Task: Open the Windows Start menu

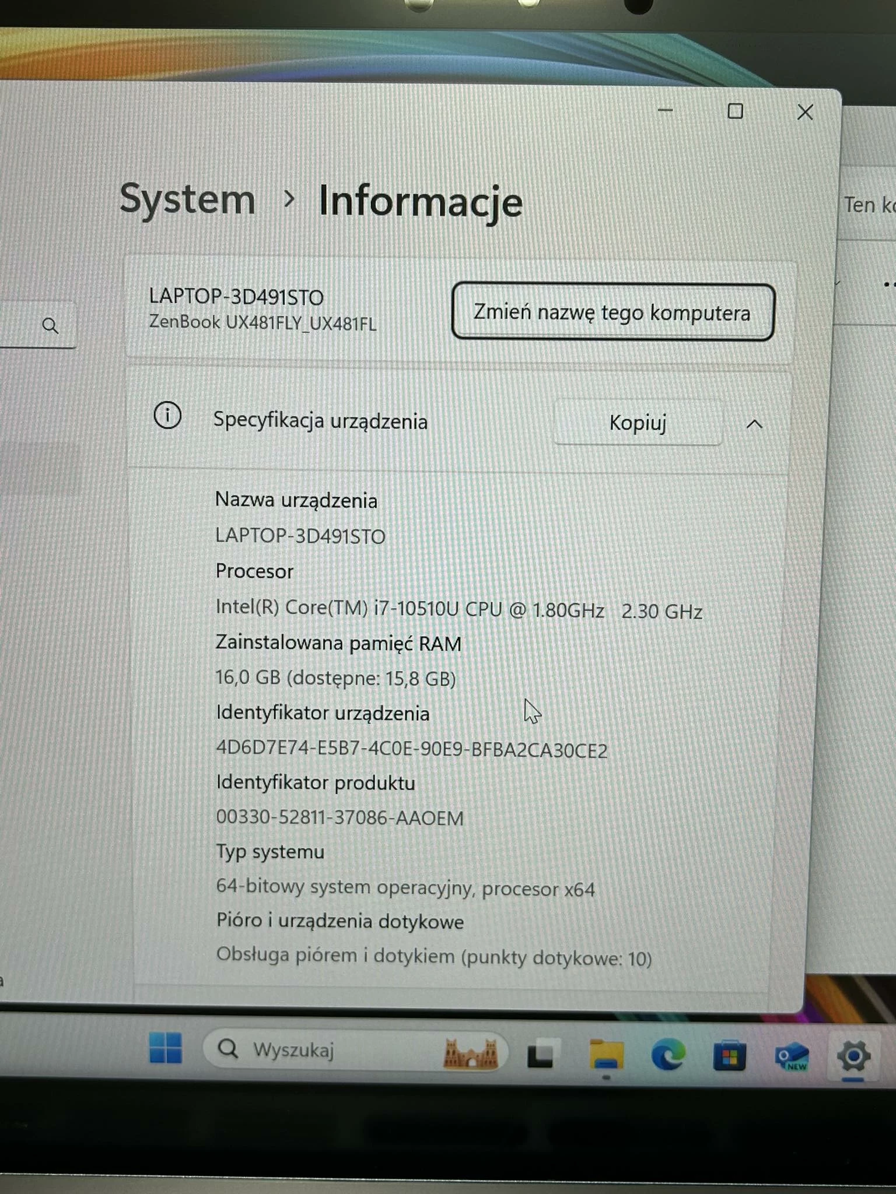Action: pyautogui.click(x=166, y=1048)
